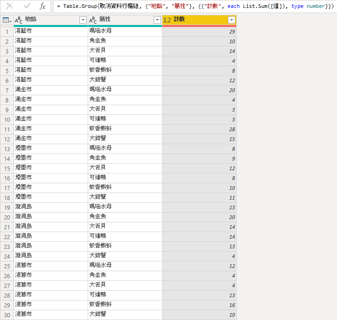
Task: Click the 1.2 data type icon for 計數
Action: tap(168, 20)
